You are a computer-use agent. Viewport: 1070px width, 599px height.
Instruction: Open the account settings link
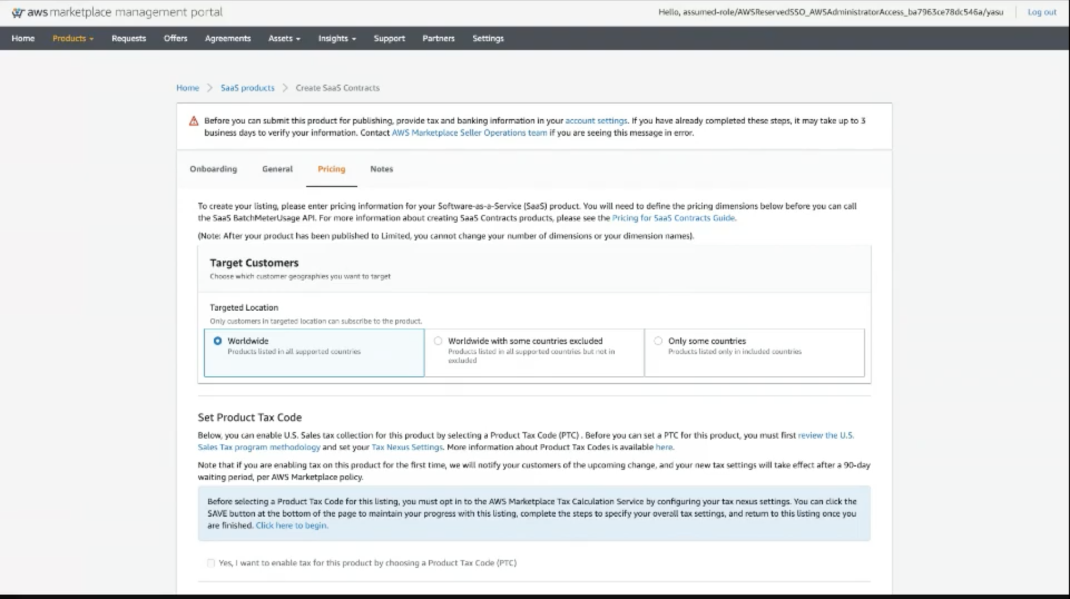[x=596, y=121]
